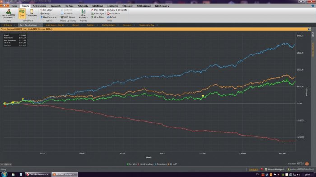Stop the HUD
Viewport: 316px width, 177px height.
point(67,14)
